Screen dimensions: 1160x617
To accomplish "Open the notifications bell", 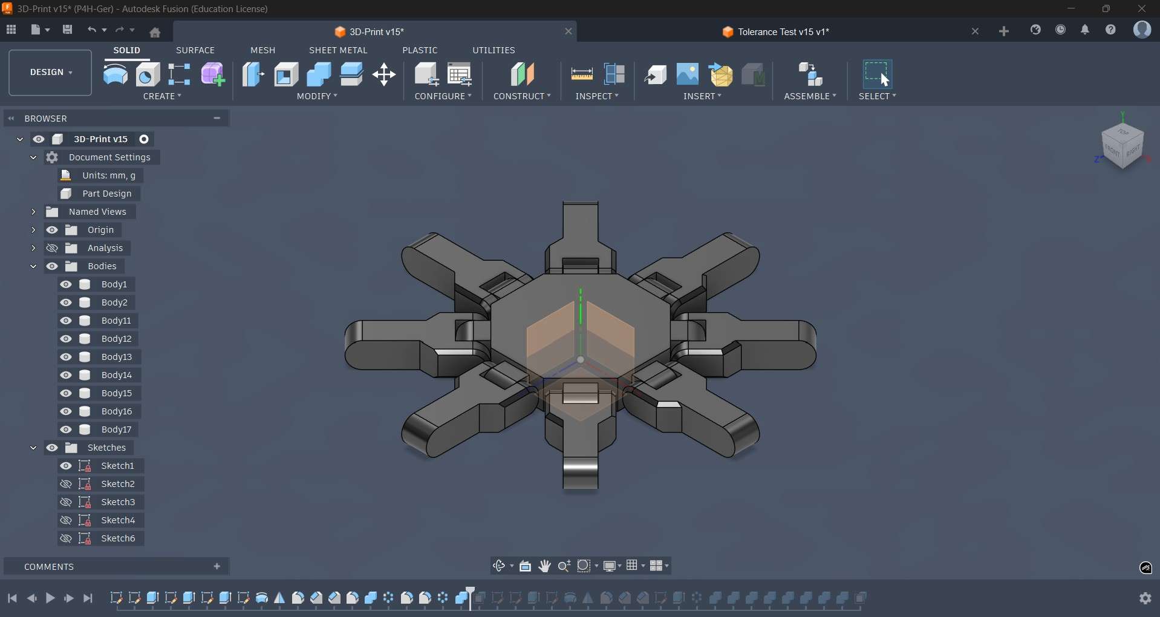I will [1086, 30].
